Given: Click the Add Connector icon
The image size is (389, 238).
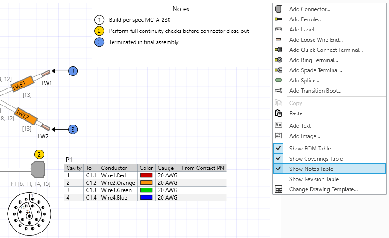Looking at the screenshot, I should tap(278, 9).
